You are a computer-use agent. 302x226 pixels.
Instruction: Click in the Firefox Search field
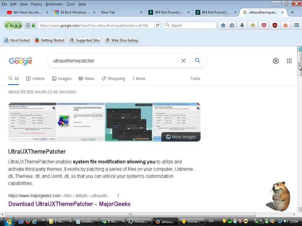tap(190, 25)
